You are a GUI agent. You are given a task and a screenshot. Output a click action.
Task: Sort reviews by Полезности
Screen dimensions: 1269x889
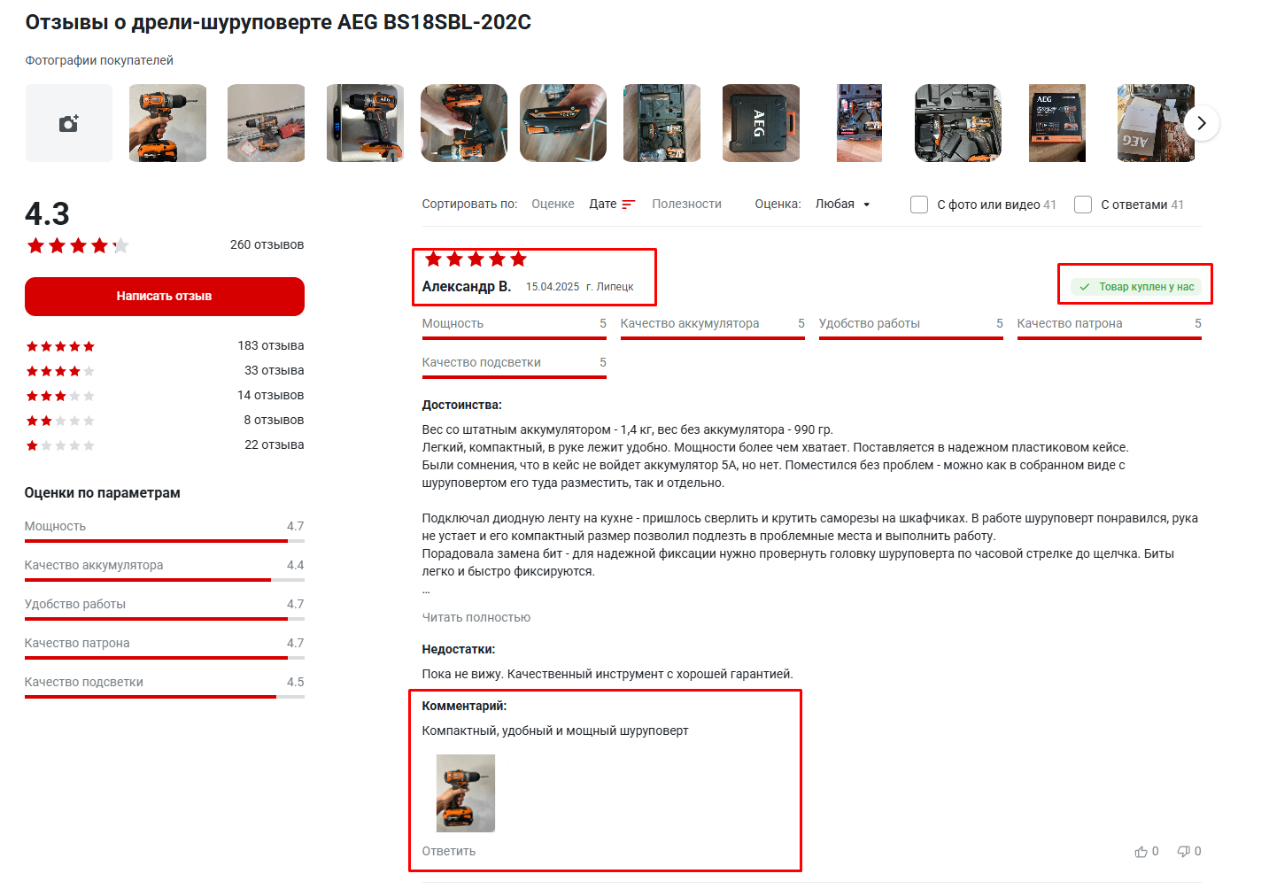point(686,204)
